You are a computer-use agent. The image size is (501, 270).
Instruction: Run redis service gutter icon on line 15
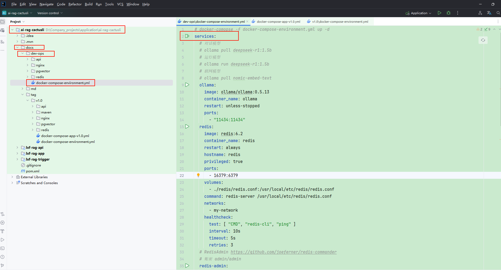187,127
